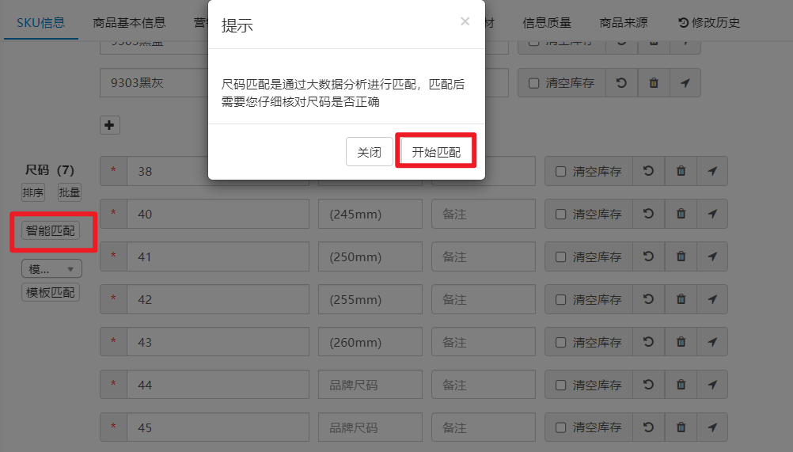Click the arrow icon in size 42 row

pyautogui.click(x=712, y=299)
